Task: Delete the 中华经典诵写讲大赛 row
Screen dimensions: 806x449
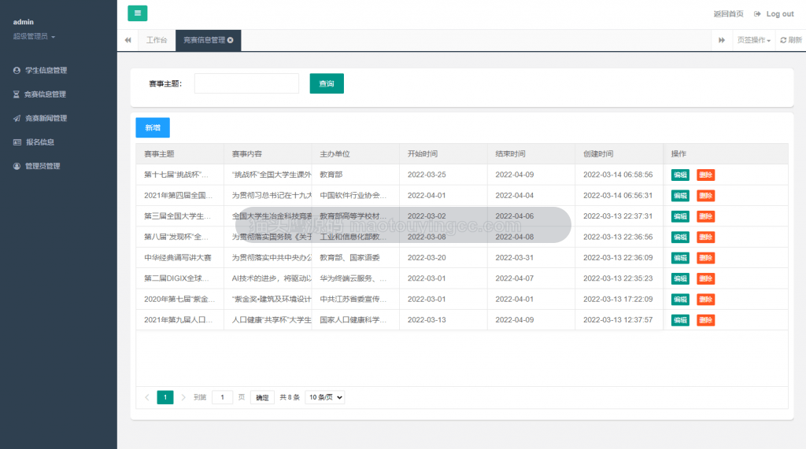Action: [x=706, y=258]
